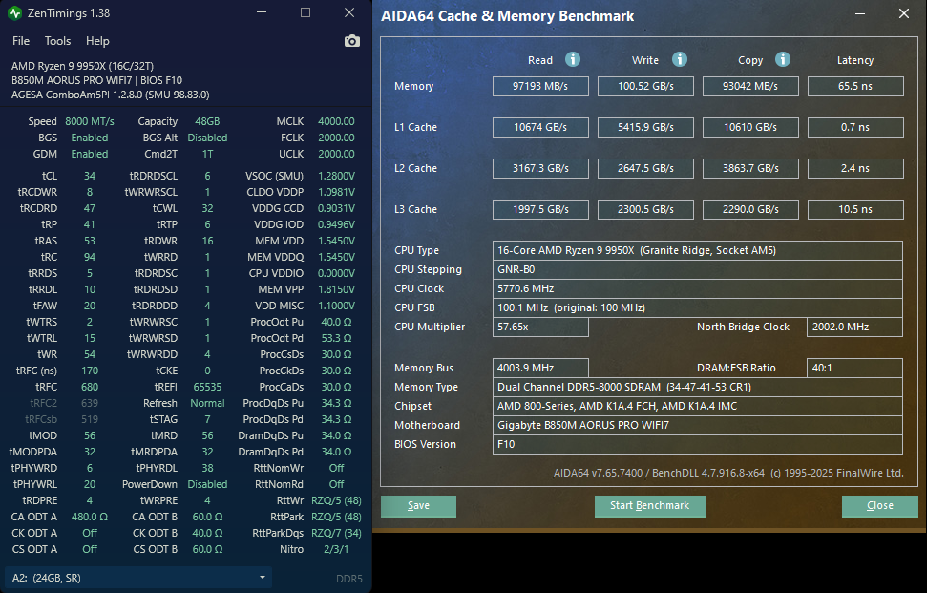This screenshot has width=927, height=593.
Task: Click the AMD Ryzen 9 9950X (16C/32T) text
Action: 82,66
